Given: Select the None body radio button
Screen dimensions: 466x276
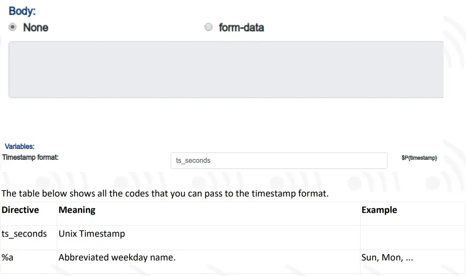Looking at the screenshot, I should click(13, 27).
